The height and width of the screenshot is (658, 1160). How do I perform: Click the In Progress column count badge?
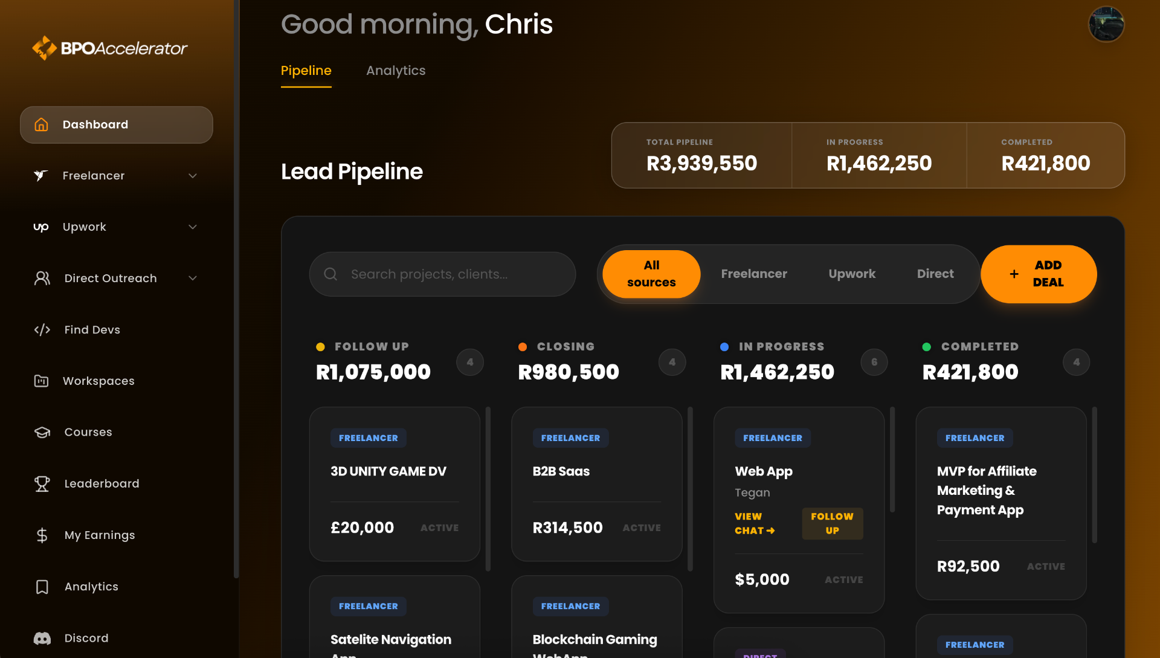click(x=874, y=362)
